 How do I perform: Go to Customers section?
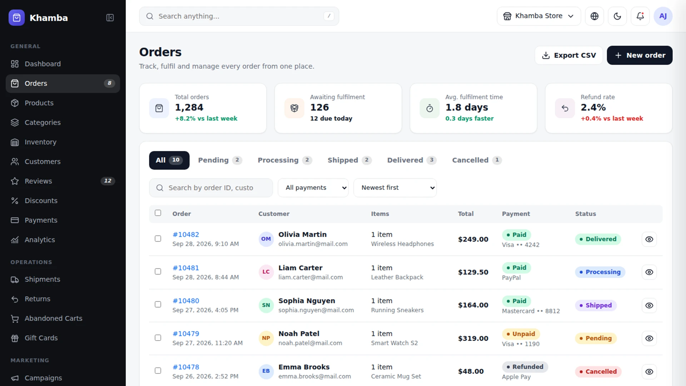pyautogui.click(x=63, y=162)
